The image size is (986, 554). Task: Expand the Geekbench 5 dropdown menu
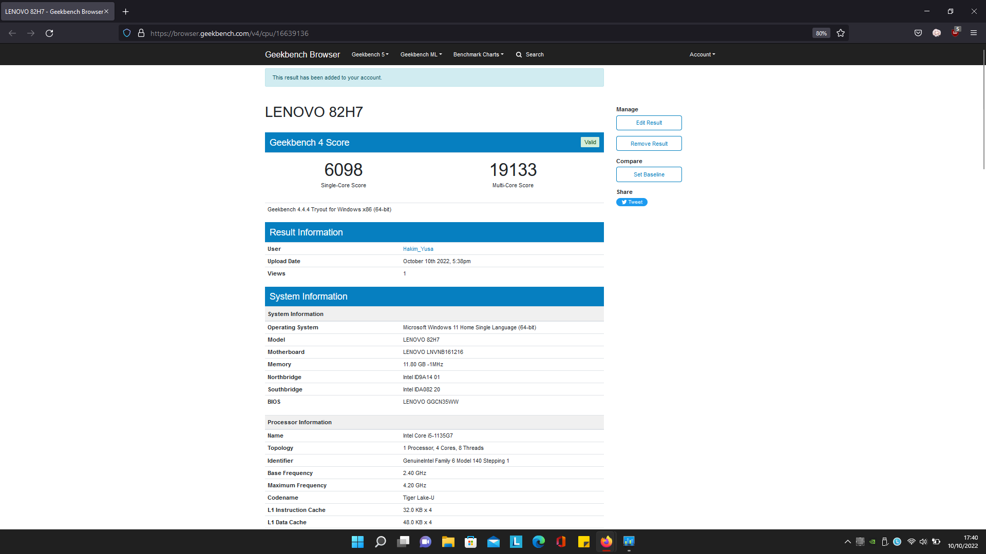(370, 54)
